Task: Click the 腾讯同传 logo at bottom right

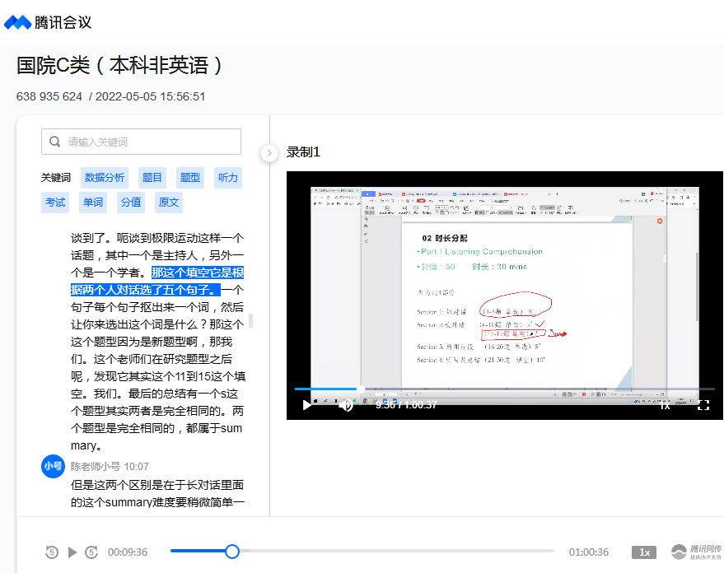Action: click(x=696, y=552)
